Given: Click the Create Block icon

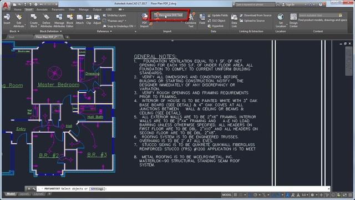Looking at the screenshot, I should [34, 17].
